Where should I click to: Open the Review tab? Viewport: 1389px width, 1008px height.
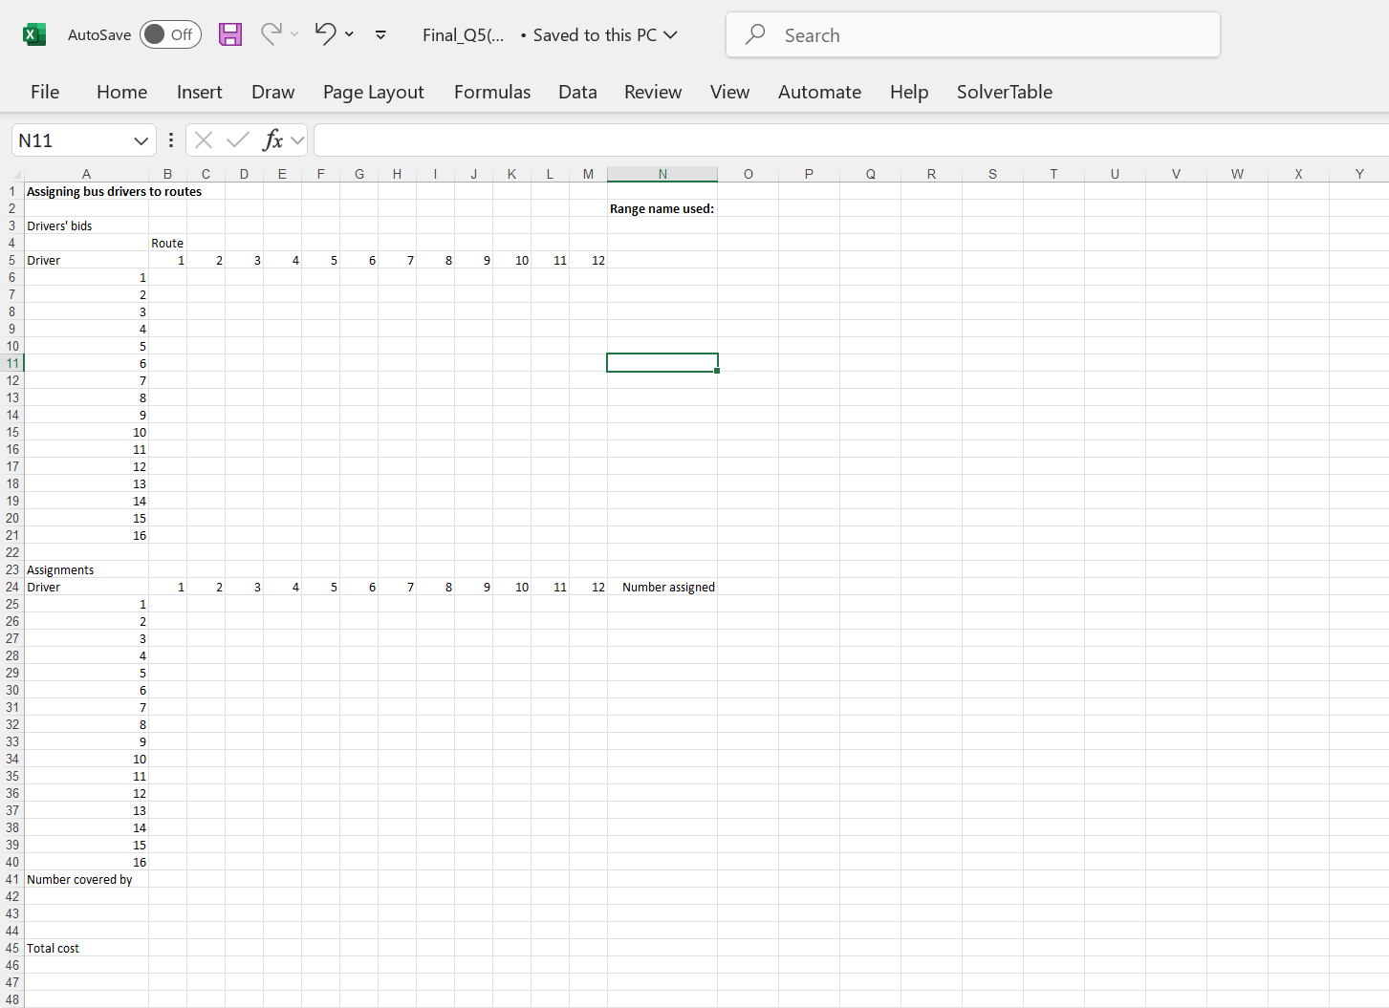(x=653, y=92)
